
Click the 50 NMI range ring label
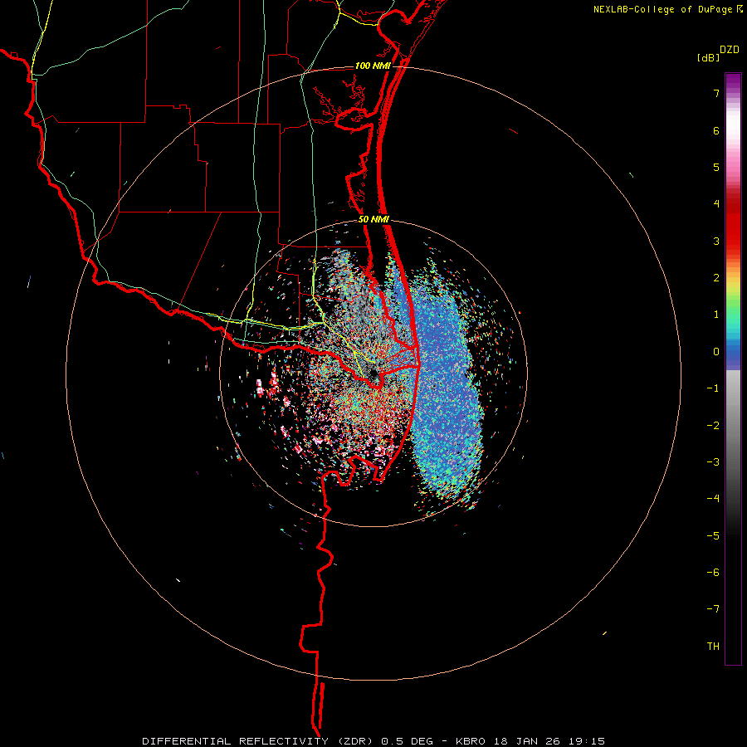pos(374,219)
